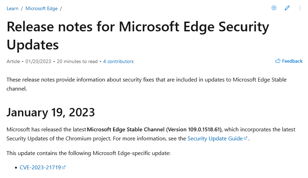Viewport: 308px width, 178px height.
Task: Open the Microsoft Edge breadcrumb link
Action: click(x=42, y=8)
